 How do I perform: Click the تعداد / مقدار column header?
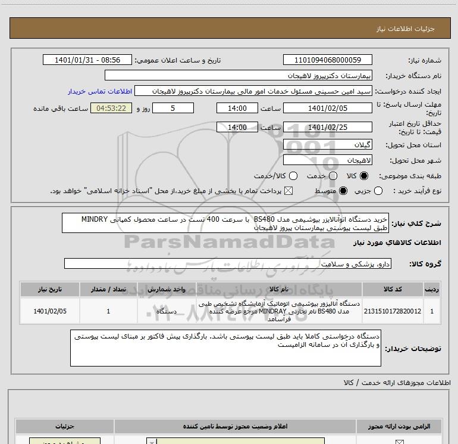(108, 289)
